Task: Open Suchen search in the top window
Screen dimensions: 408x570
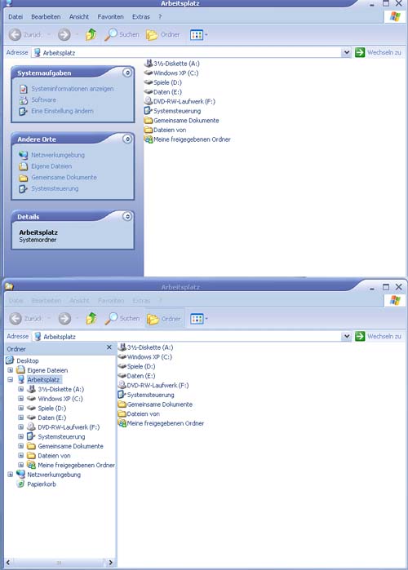Action: point(122,35)
